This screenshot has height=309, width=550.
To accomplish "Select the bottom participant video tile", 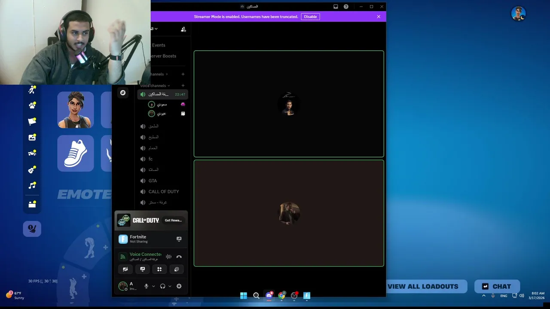I will 289,213.
